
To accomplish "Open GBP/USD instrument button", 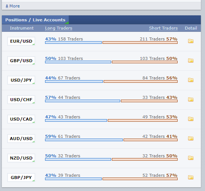I will point(21,61).
